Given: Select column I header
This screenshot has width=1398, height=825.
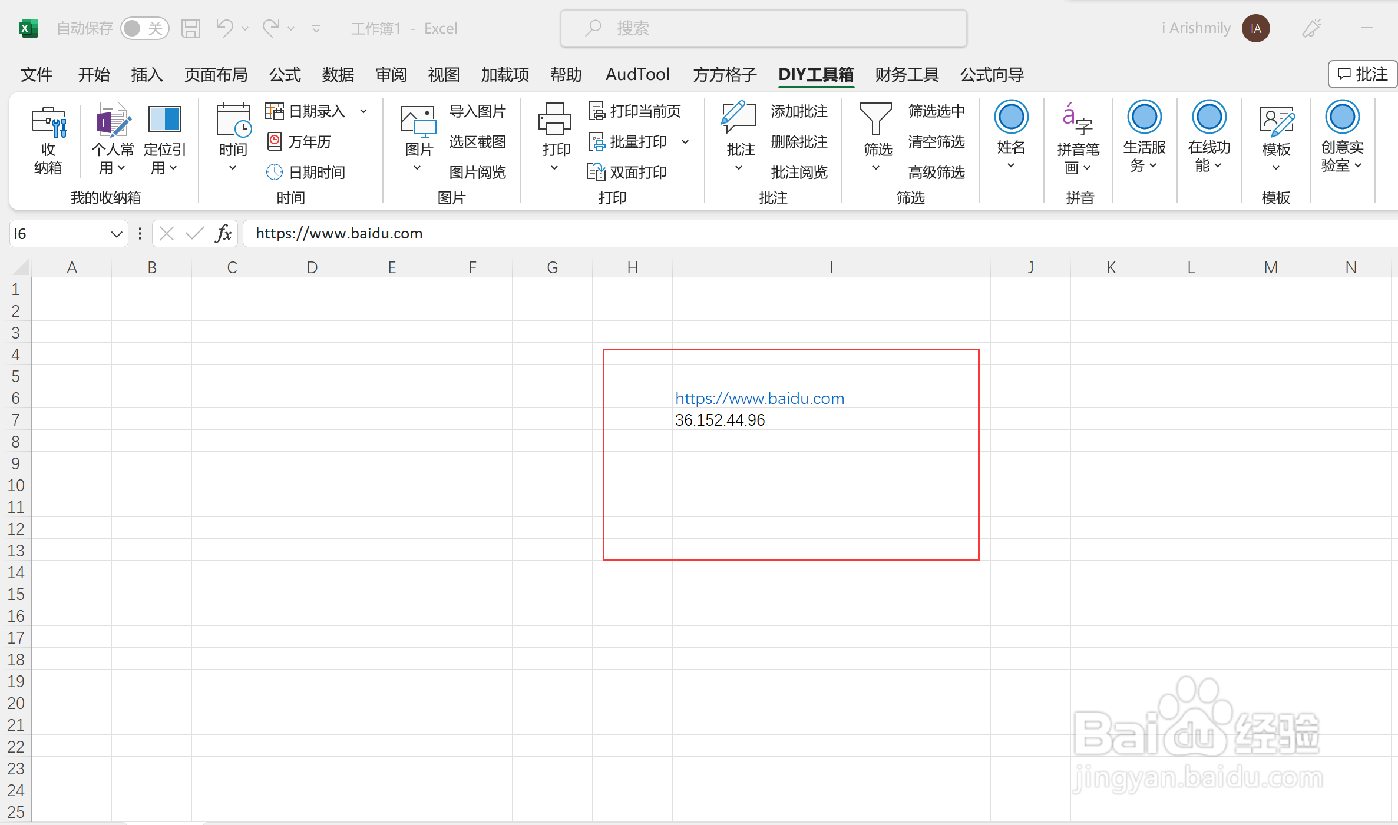Looking at the screenshot, I should [x=831, y=267].
